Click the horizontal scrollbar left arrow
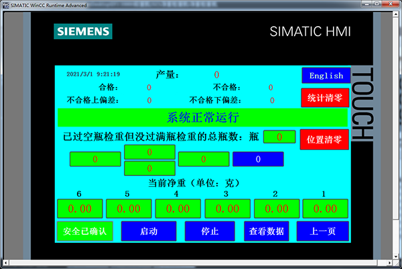 pyautogui.click(x=5, y=262)
